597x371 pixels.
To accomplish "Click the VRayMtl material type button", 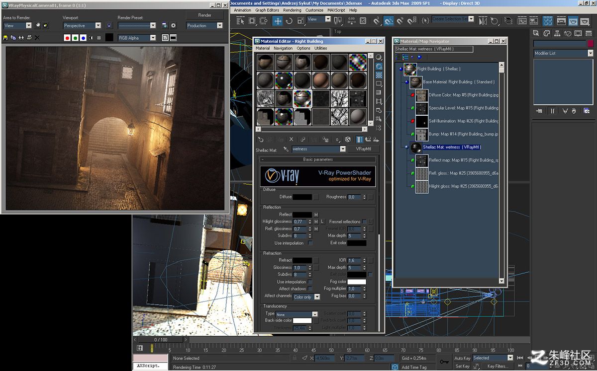I will click(365, 149).
